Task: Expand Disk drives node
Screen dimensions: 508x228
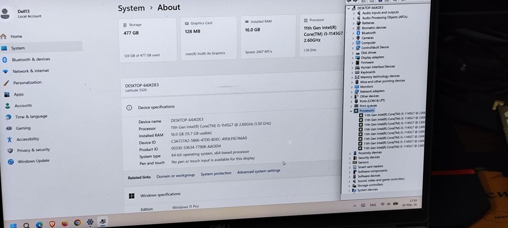Action: [x=353, y=53]
